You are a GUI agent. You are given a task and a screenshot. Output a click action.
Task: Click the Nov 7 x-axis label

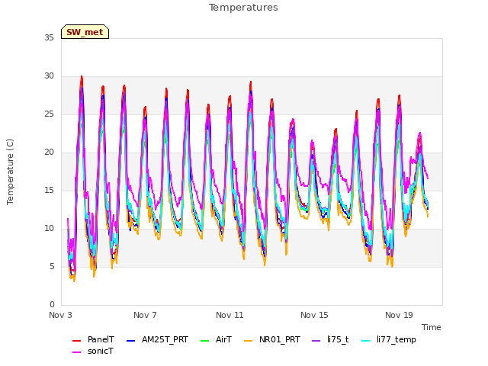click(145, 315)
